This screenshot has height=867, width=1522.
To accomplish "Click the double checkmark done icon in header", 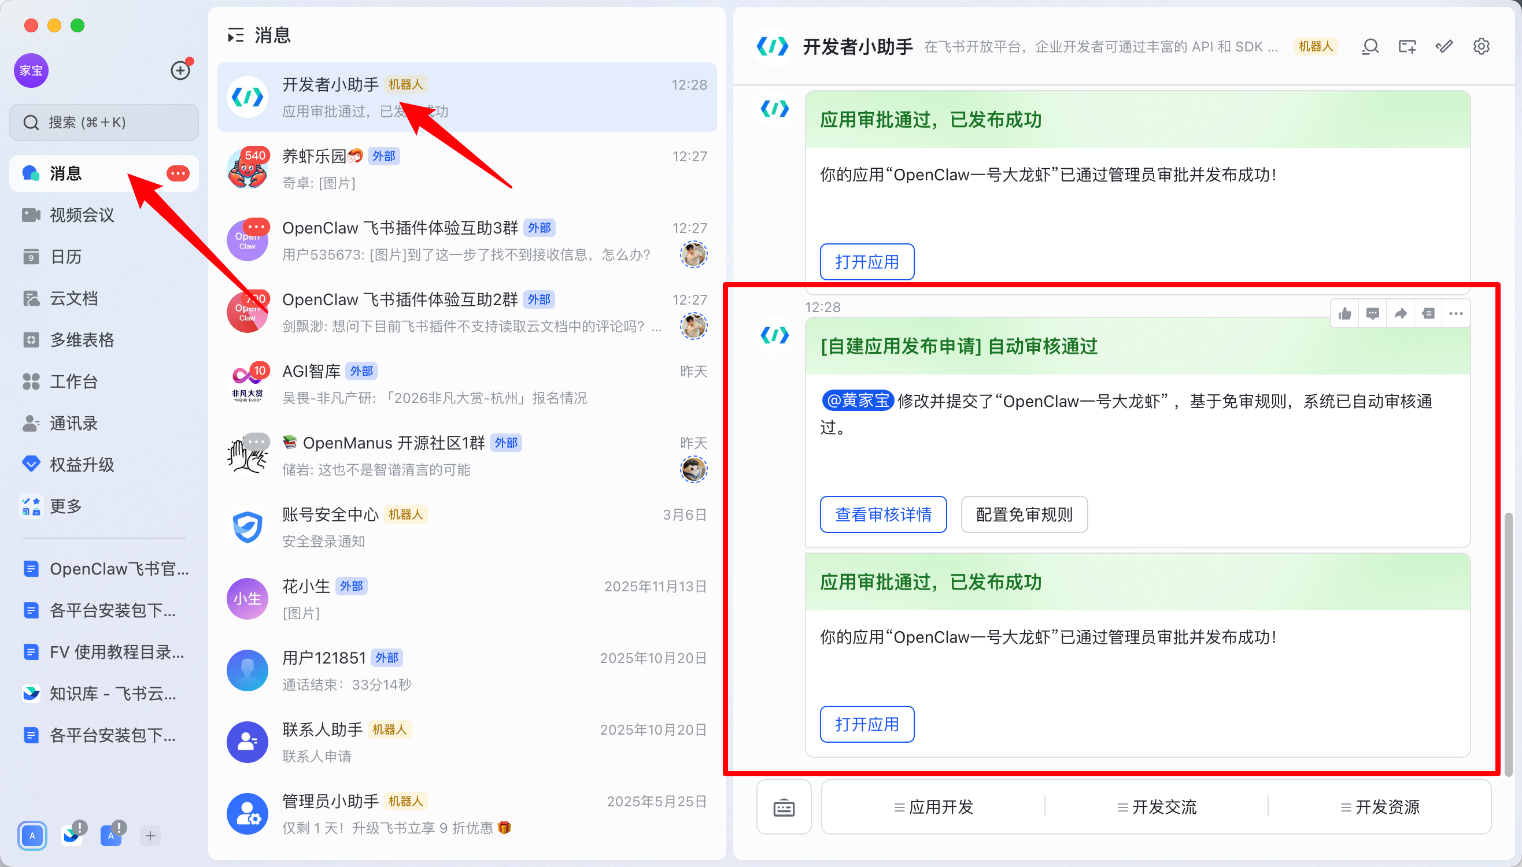I will [x=1444, y=46].
